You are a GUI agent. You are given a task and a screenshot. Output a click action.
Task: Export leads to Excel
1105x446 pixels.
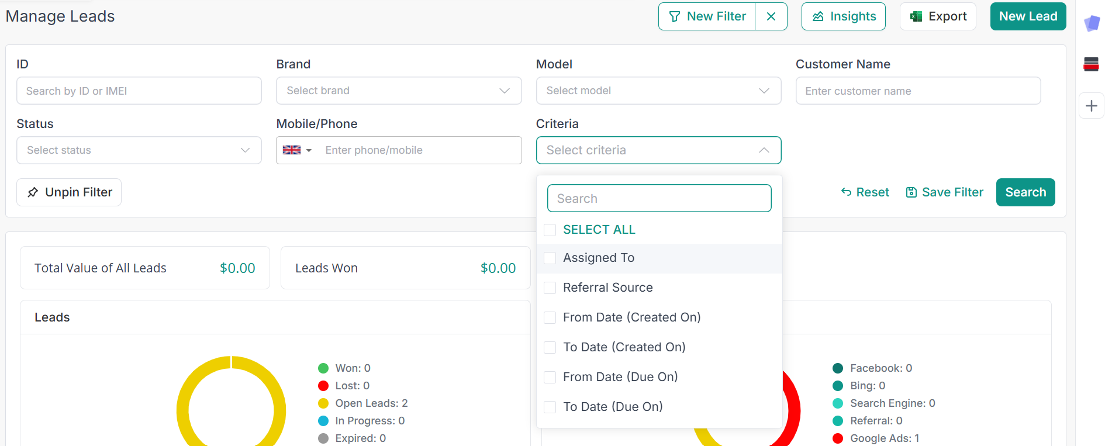(938, 16)
